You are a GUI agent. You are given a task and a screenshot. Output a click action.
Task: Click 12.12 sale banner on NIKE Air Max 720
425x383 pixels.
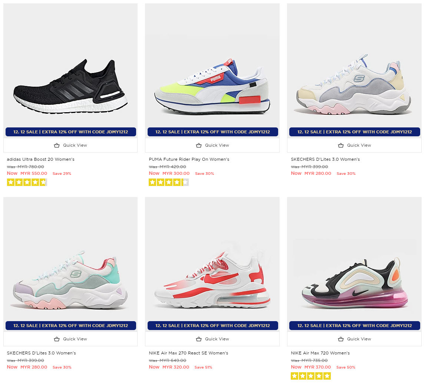pyautogui.click(x=355, y=326)
